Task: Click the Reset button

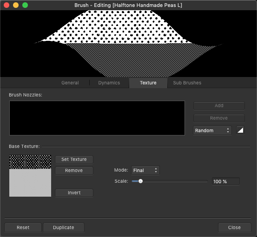Action: pyautogui.click(x=23, y=228)
